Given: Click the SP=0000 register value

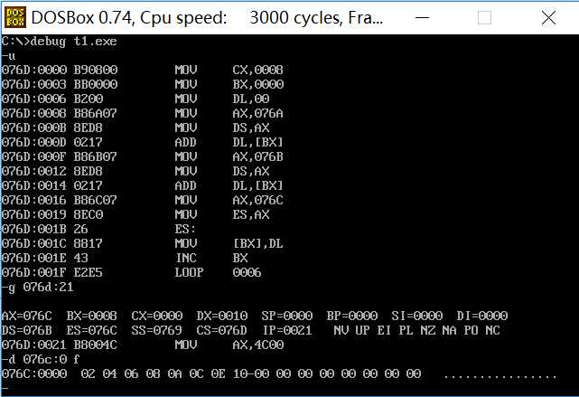Looking at the screenshot, I should [x=287, y=316].
